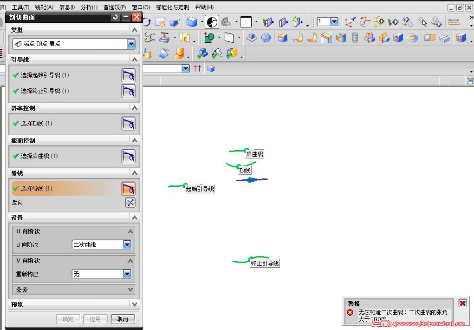474x330 pixels.
Task: Click the 确定 button
Action: click(x=68, y=319)
